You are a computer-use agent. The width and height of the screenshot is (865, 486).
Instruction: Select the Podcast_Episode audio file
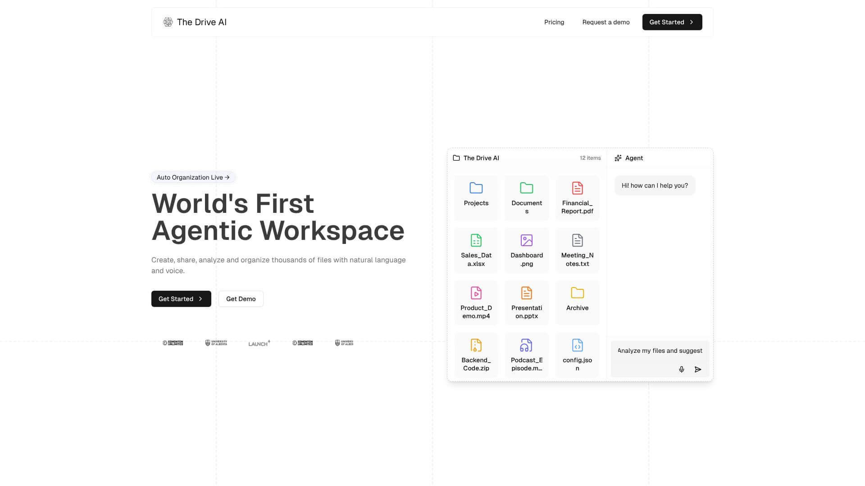[x=526, y=354]
